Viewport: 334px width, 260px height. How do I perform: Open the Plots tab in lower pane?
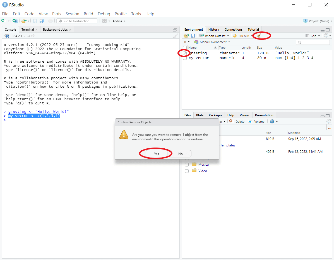(200, 115)
